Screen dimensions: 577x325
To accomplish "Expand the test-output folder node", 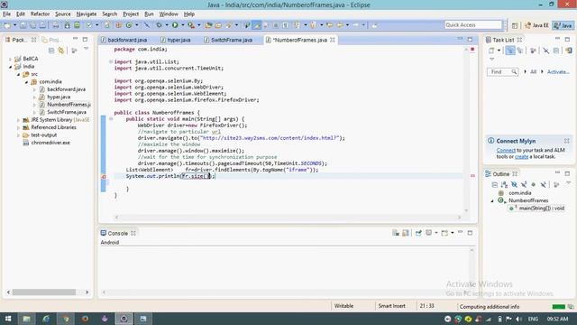I will [x=18, y=135].
